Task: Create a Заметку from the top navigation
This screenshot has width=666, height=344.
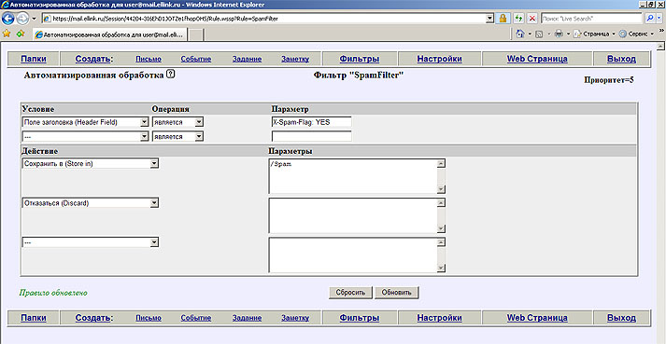Action: [295, 60]
